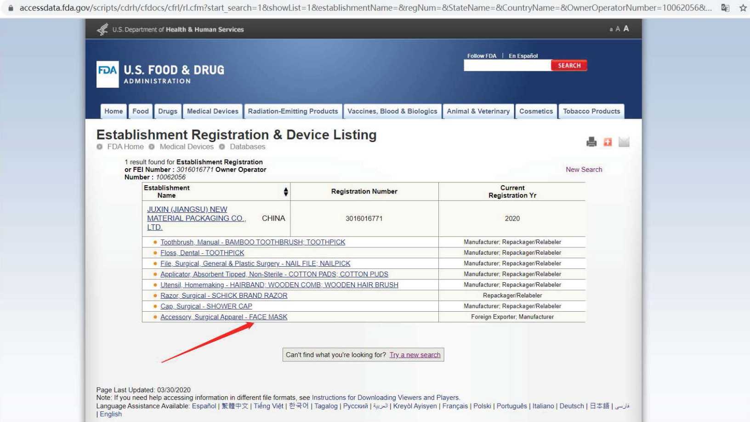Click the FDA logo
The width and height of the screenshot is (750, 422).
click(x=108, y=74)
